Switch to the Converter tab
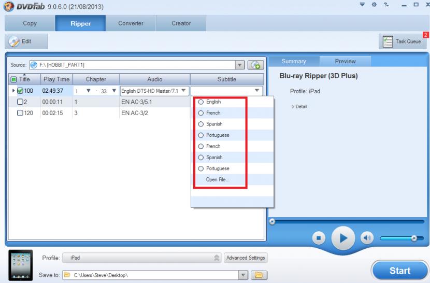Image resolution: width=430 pixels, height=283 pixels. (x=131, y=23)
